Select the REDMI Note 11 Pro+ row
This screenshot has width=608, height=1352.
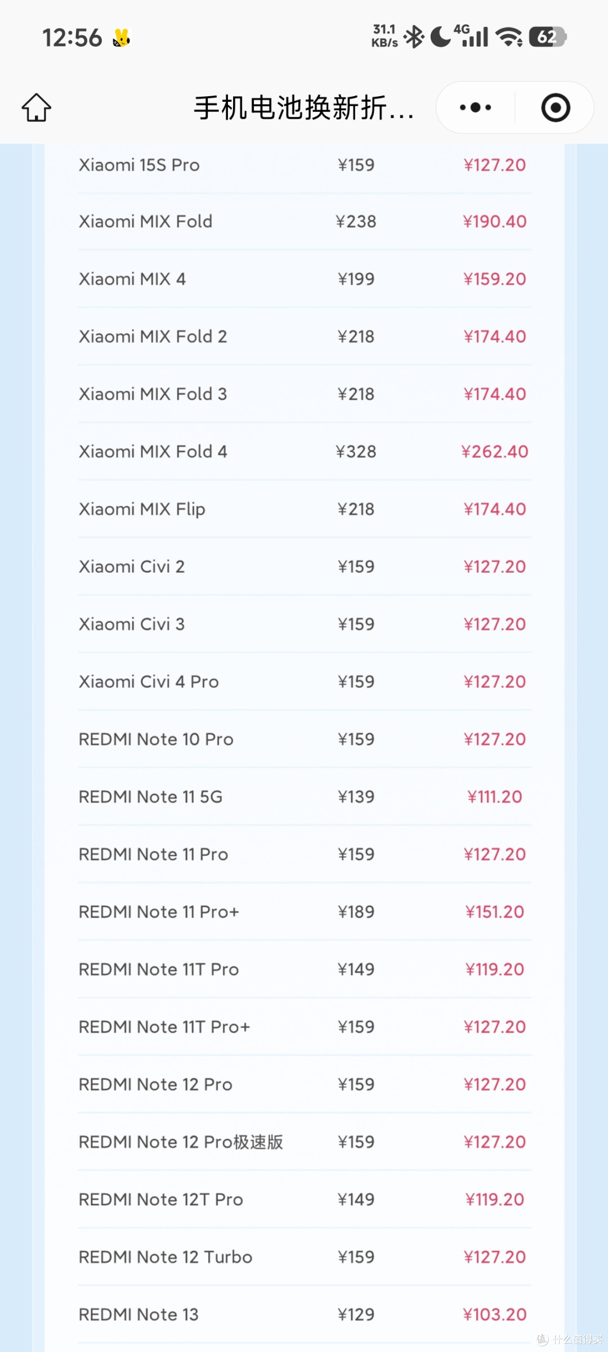point(304,912)
